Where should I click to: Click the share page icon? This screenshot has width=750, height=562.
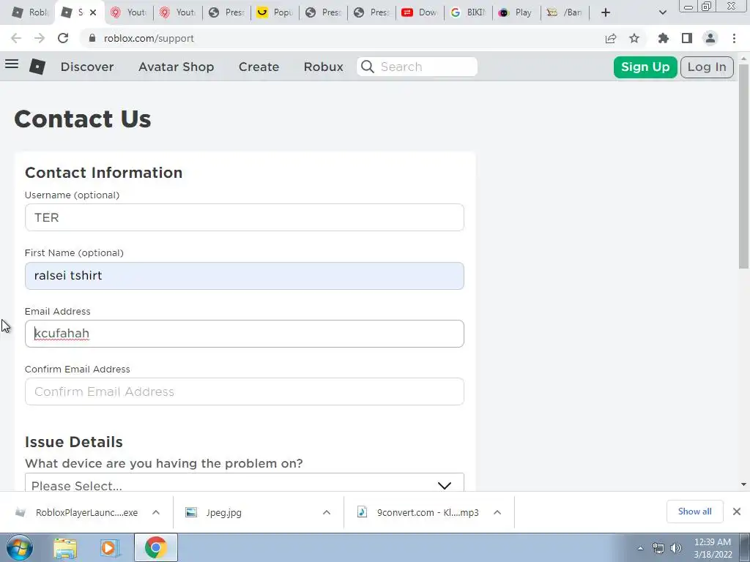611,38
